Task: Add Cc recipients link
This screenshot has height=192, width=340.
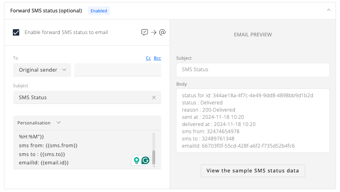Action: pos(148,58)
